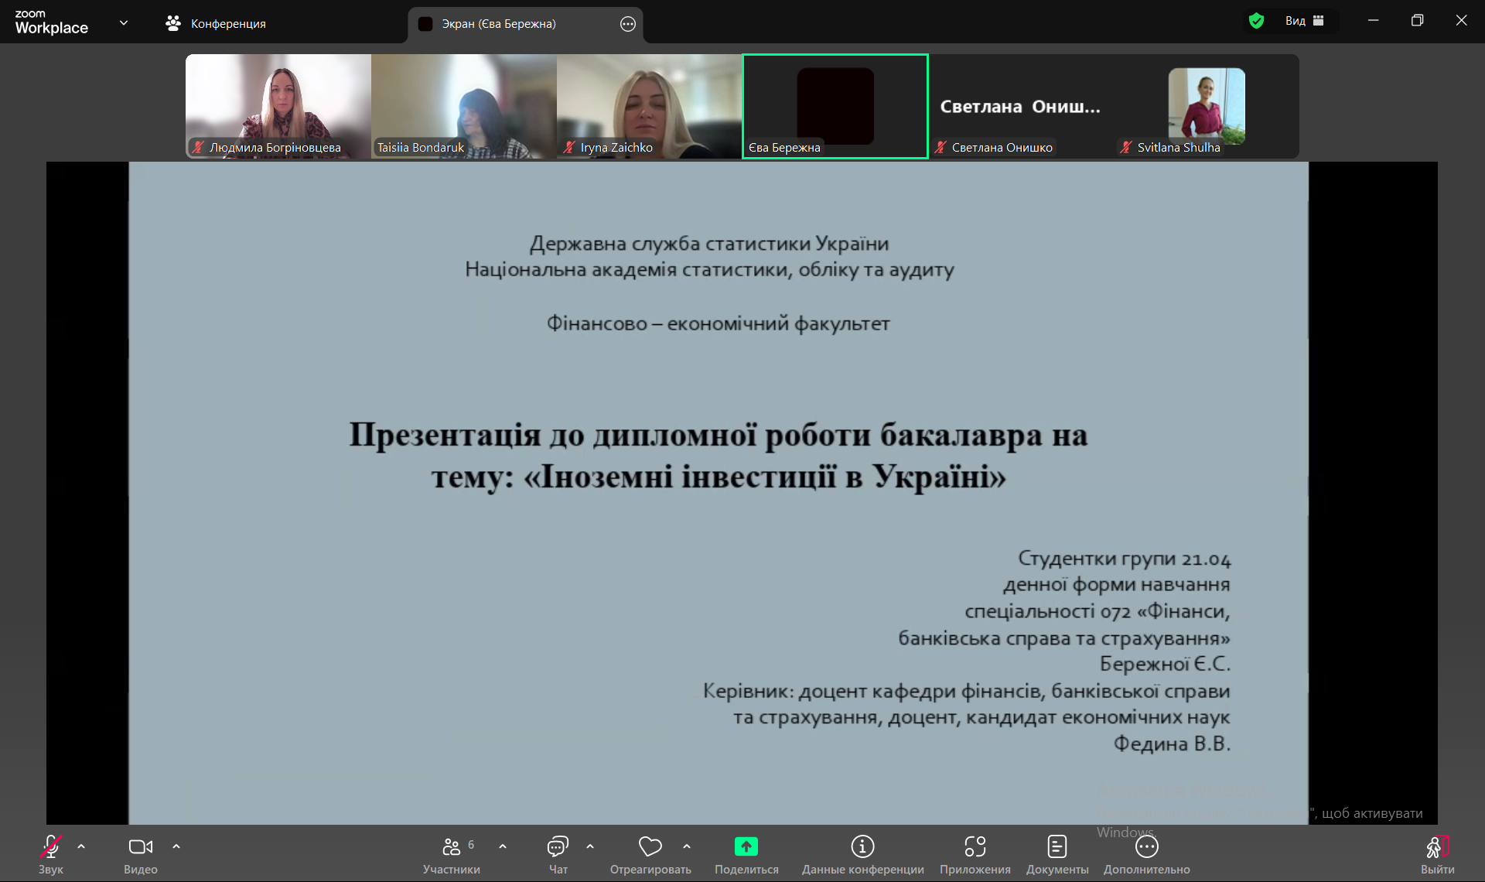1485x882 pixels.
Task: Turn on camera with Видео button
Action: [x=140, y=848]
